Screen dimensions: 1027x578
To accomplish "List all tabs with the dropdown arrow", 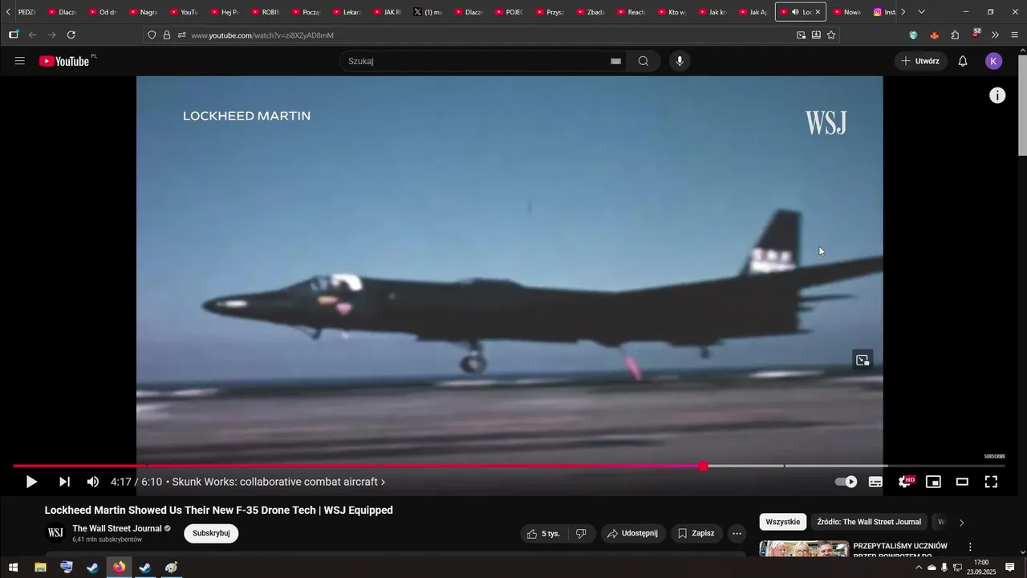I will 921,12.
